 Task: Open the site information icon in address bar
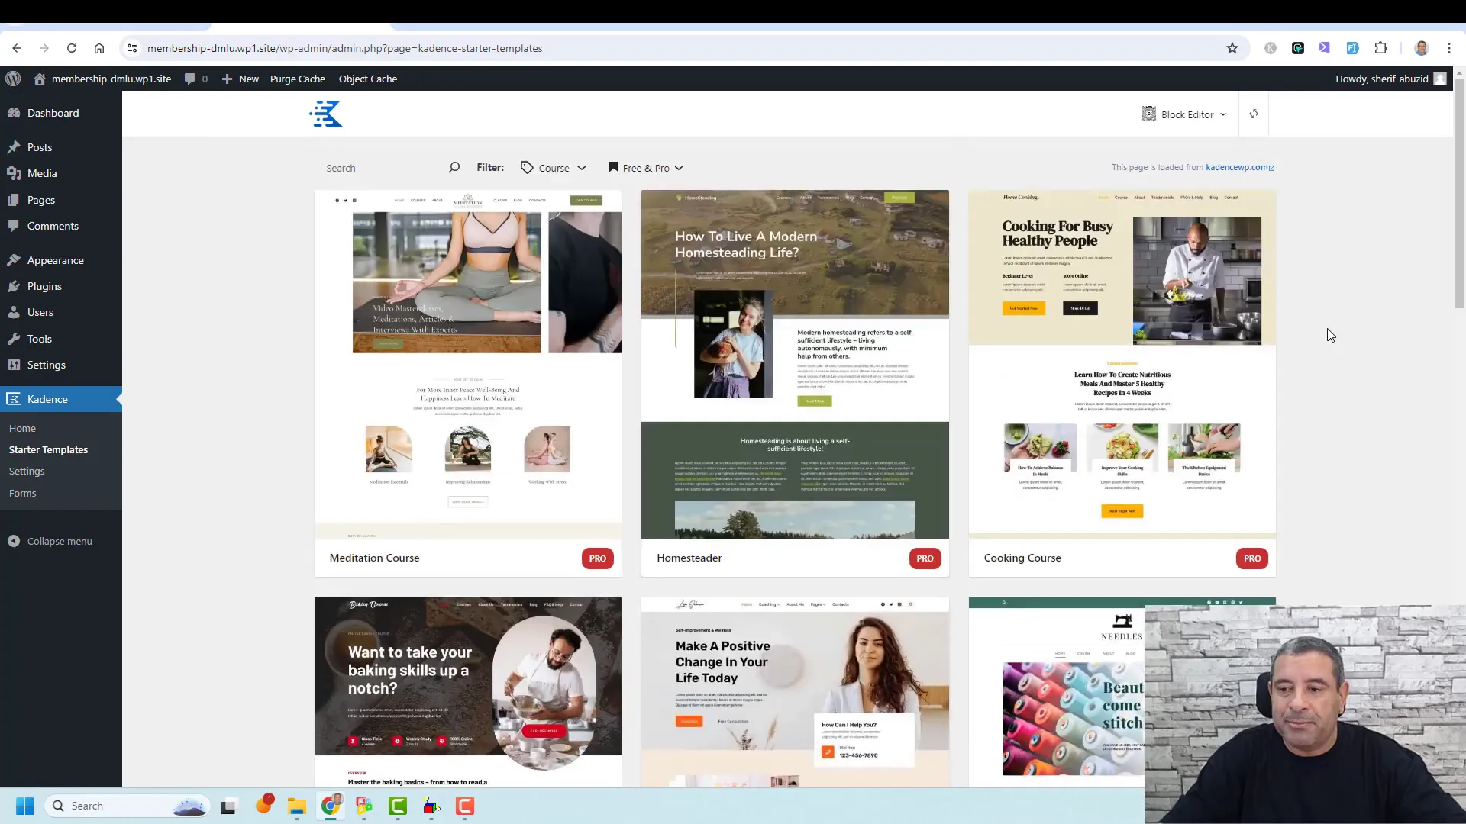[x=132, y=48]
